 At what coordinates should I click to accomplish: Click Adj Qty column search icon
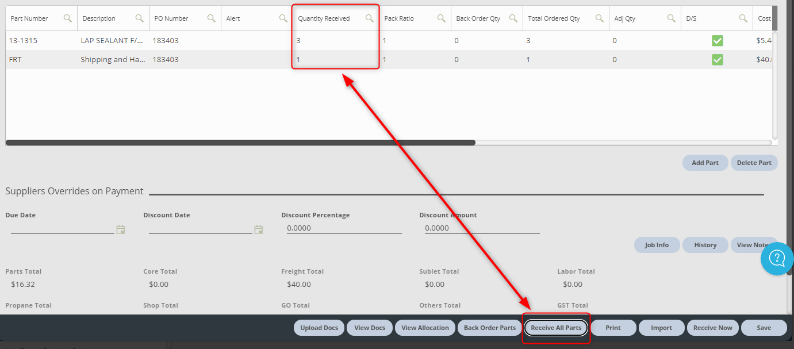coord(672,18)
